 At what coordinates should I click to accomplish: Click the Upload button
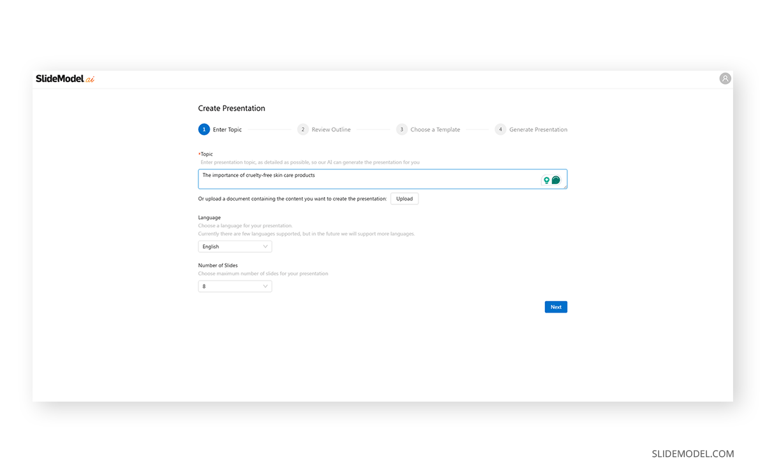click(x=404, y=199)
